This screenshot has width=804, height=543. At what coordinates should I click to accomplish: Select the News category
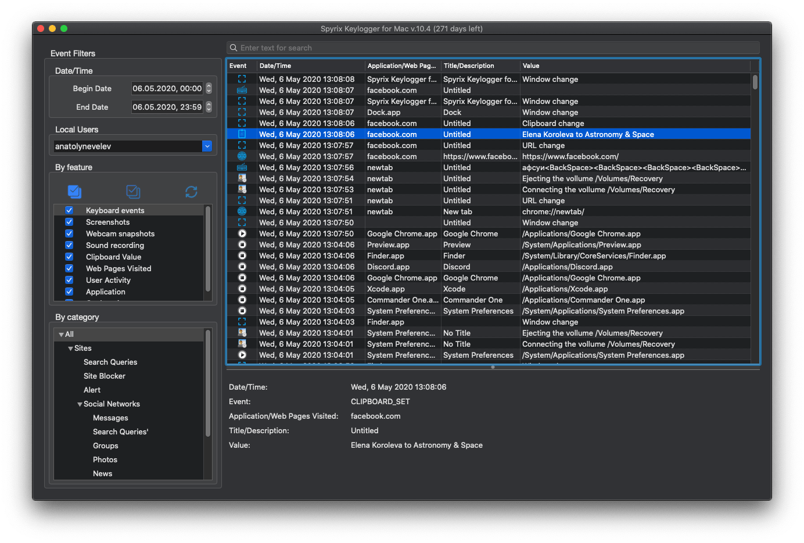pyautogui.click(x=102, y=473)
